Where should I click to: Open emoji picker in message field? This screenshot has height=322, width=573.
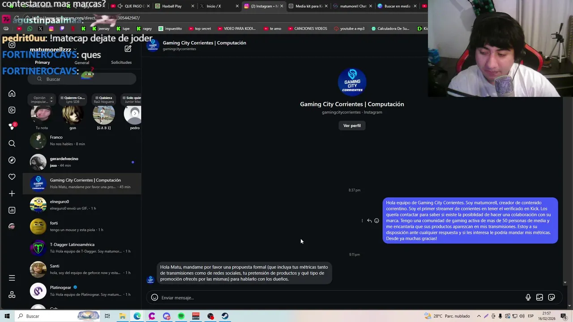[x=154, y=297]
